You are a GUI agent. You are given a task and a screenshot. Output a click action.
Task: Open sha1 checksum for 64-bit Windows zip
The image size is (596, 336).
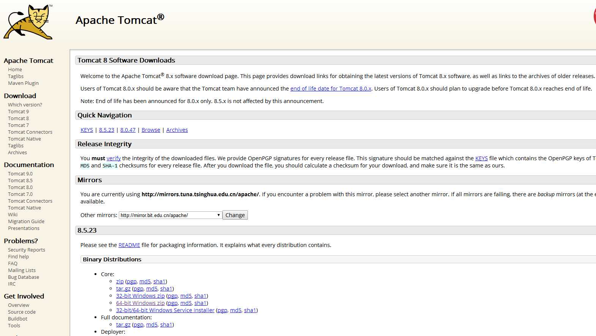tap(200, 303)
